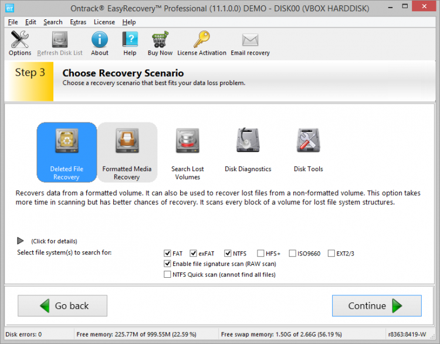
Task: Uncheck the exFAT file system checkbox
Action: coord(193,253)
